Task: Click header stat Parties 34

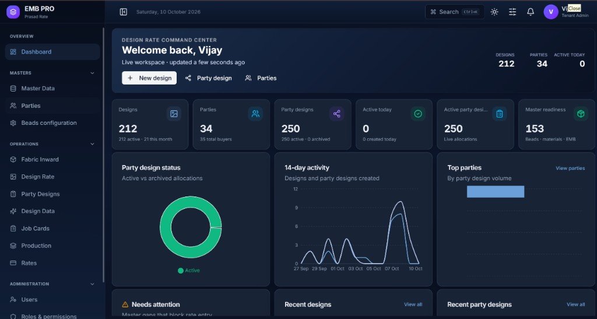Action: point(539,61)
